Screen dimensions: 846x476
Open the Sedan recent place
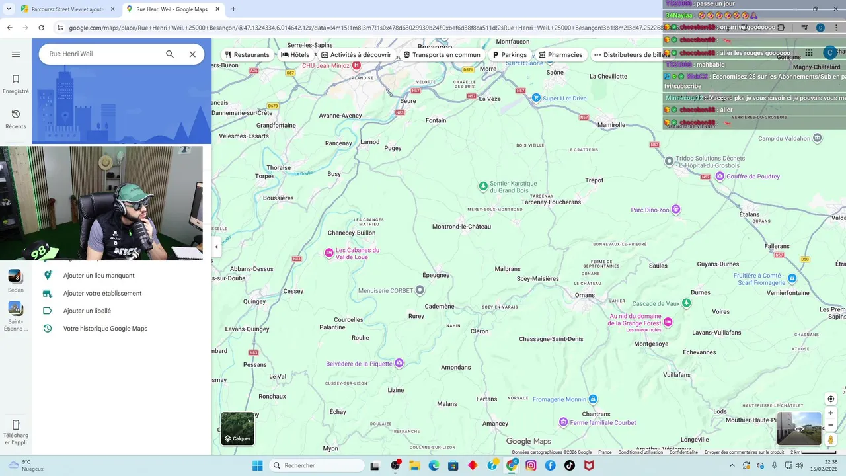pyautogui.click(x=16, y=281)
